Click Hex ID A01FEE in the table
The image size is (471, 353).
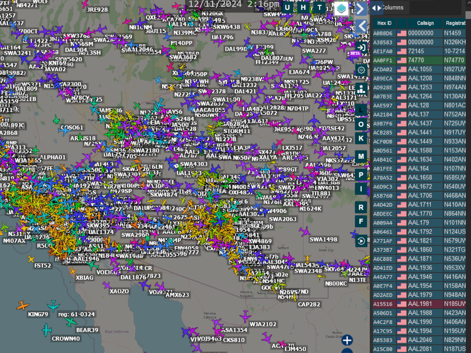(383, 169)
